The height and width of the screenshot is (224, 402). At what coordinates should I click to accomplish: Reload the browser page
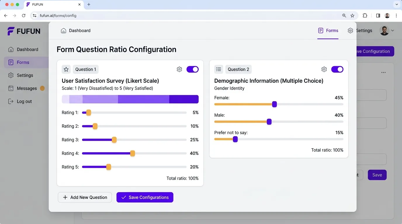click(24, 15)
